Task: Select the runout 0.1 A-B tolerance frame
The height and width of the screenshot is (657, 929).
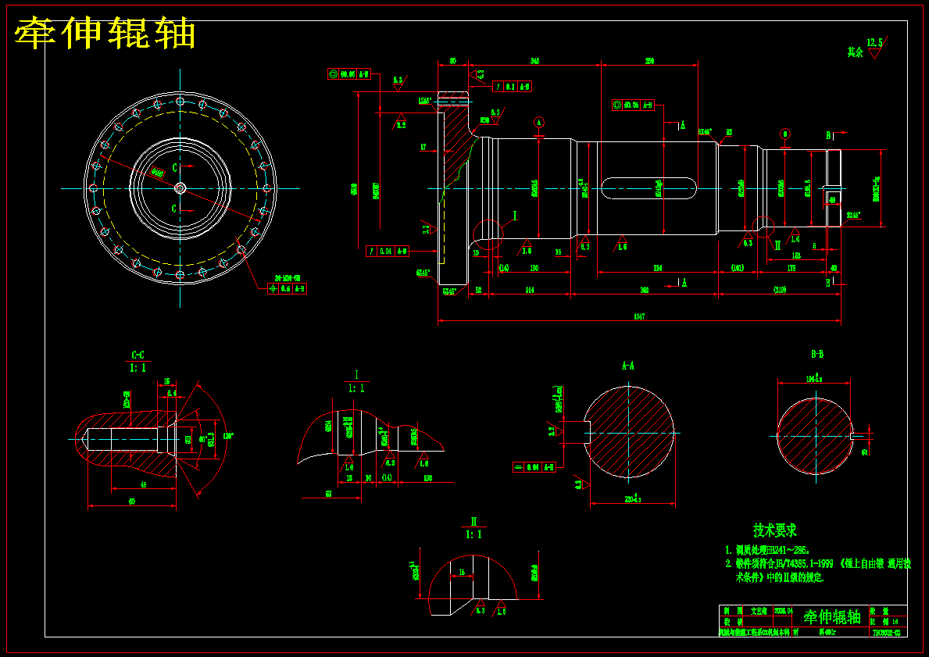Action: 512,87
